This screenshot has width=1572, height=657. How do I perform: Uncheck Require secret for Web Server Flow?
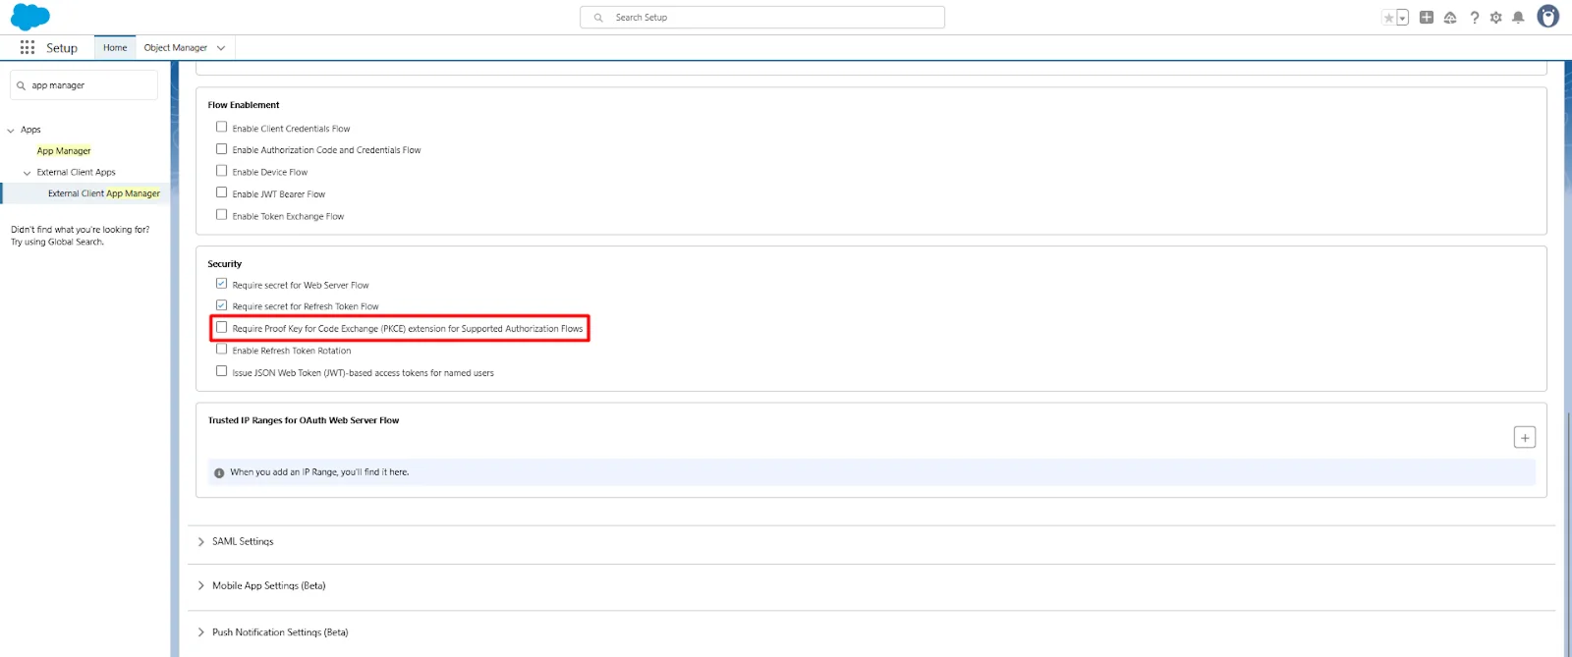221,284
